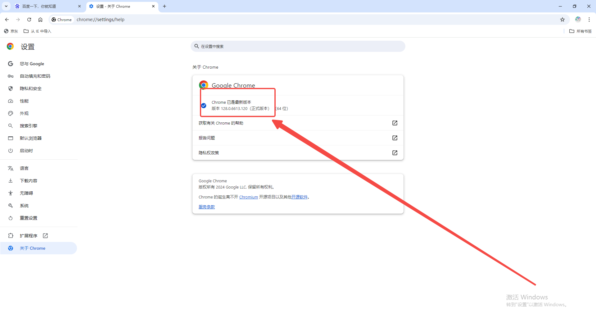
Task: Open 性能 settings
Action: (38, 101)
